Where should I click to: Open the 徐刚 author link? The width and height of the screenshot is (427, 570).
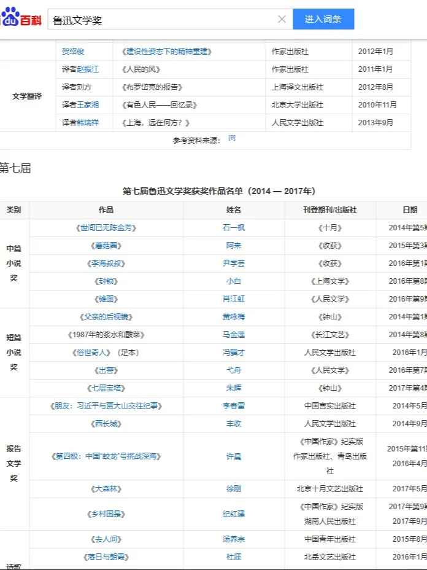pos(234,489)
